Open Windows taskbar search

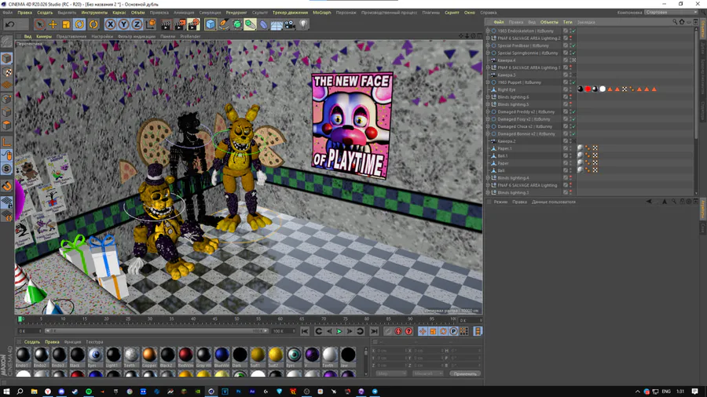[x=20, y=392]
